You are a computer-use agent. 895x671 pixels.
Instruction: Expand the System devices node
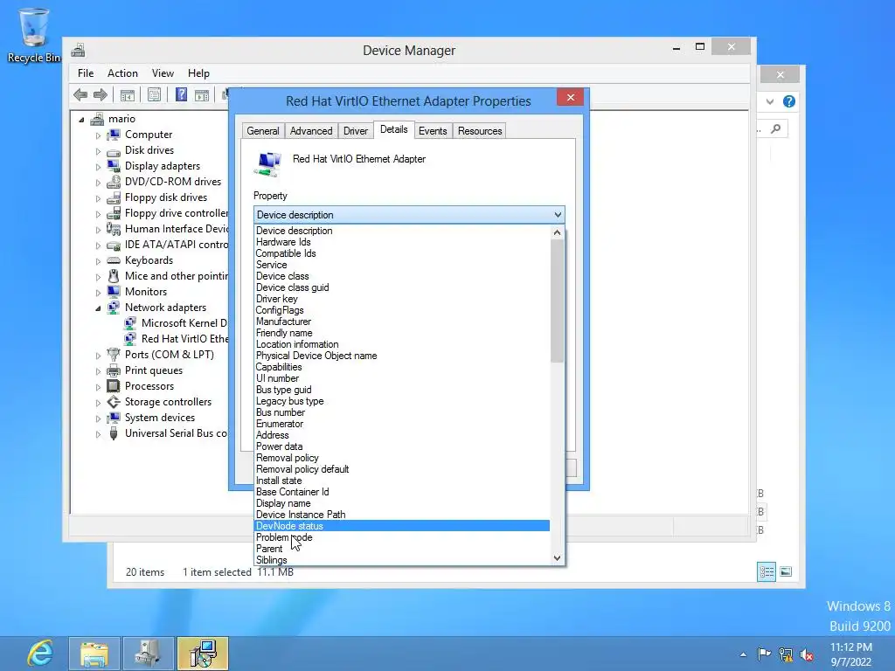98,419
